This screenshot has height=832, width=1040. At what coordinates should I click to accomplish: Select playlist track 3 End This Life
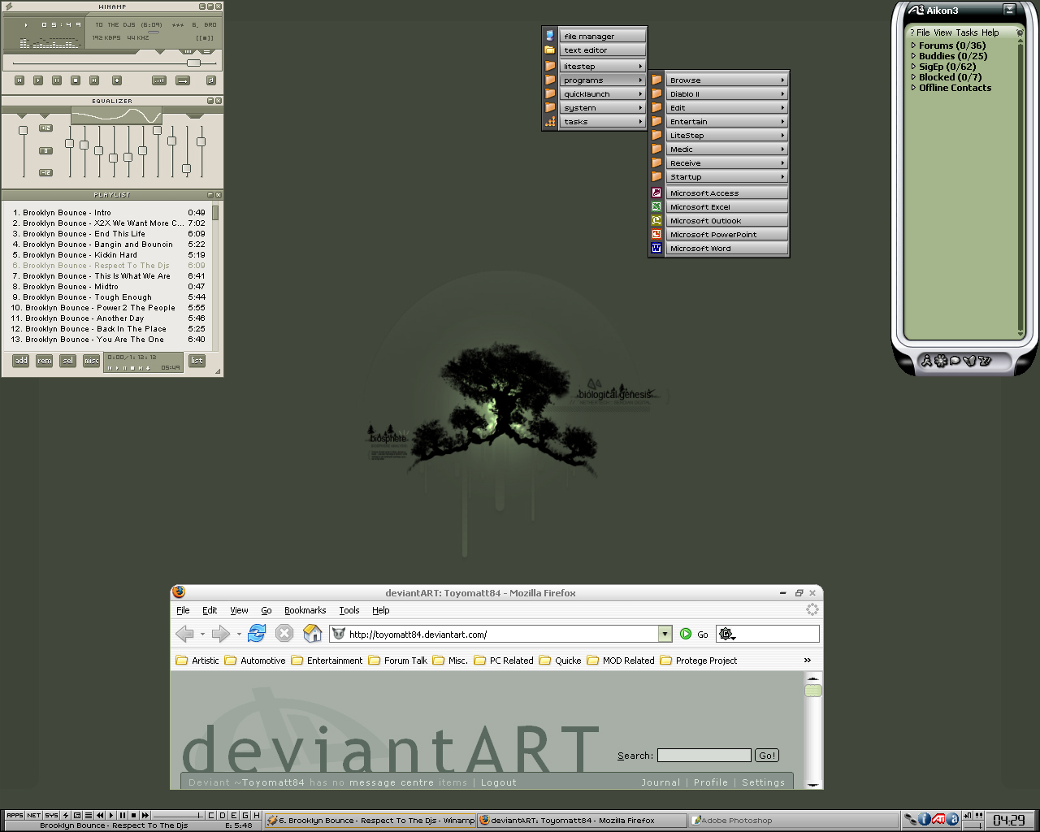[x=107, y=234]
